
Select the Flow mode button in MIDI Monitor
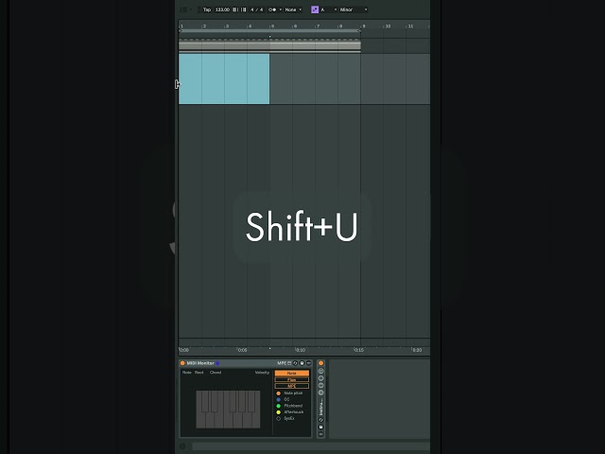point(292,379)
